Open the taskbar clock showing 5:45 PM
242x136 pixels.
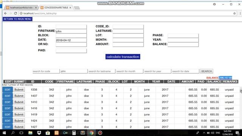tap(228, 133)
